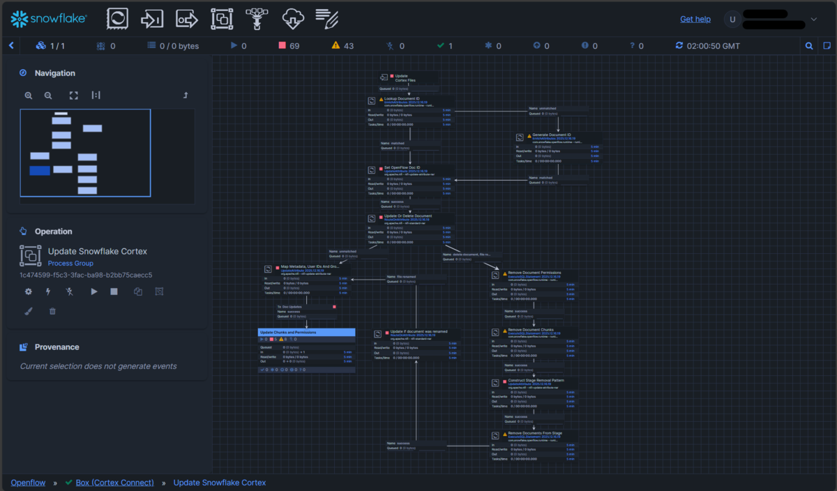
Task: Click the Import from Registry cloud icon
Action: click(293, 19)
